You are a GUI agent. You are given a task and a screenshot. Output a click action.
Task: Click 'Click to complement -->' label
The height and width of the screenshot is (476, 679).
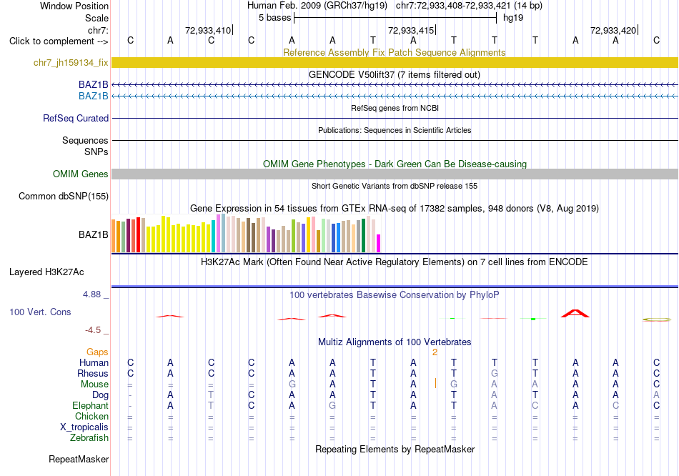pyautogui.click(x=59, y=41)
